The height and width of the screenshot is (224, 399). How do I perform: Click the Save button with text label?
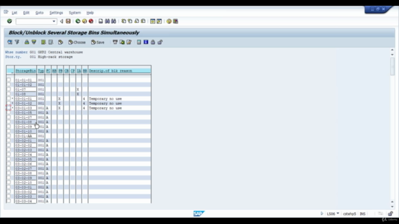point(98,42)
